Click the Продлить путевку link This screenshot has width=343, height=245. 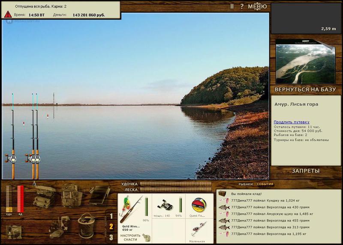coord(292,122)
